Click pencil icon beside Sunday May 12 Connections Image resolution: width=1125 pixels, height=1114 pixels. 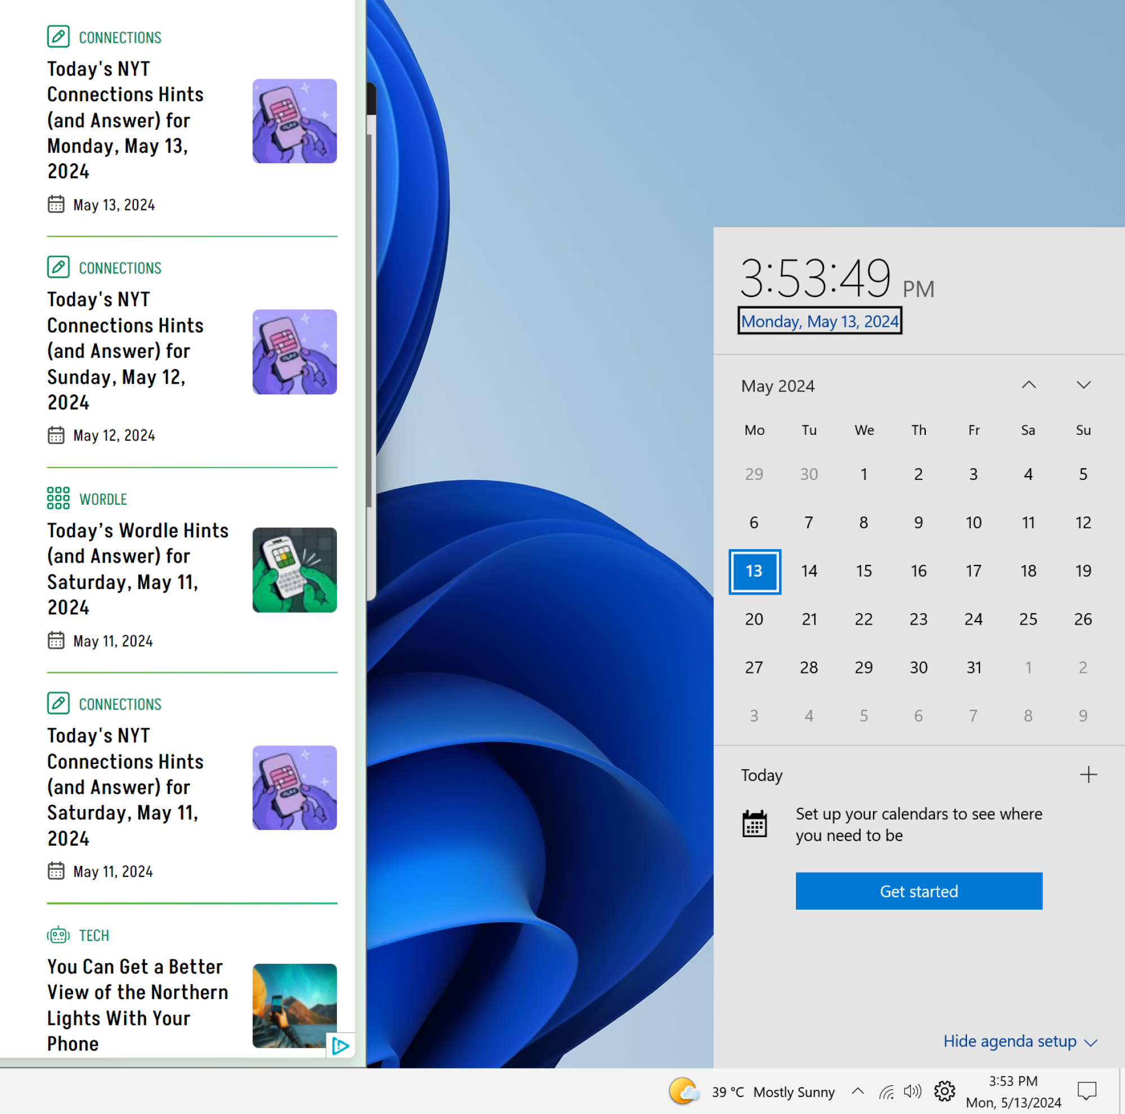(58, 267)
